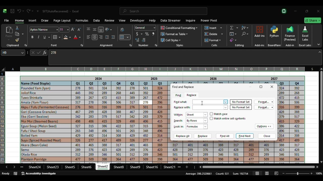Click the Increase Font Size icon

[x=73, y=29]
